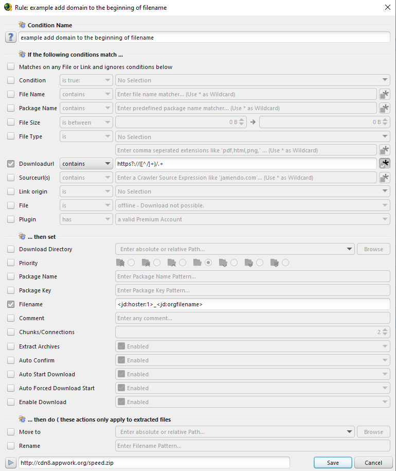Enable the Link origin checkbox

[x=11, y=191]
